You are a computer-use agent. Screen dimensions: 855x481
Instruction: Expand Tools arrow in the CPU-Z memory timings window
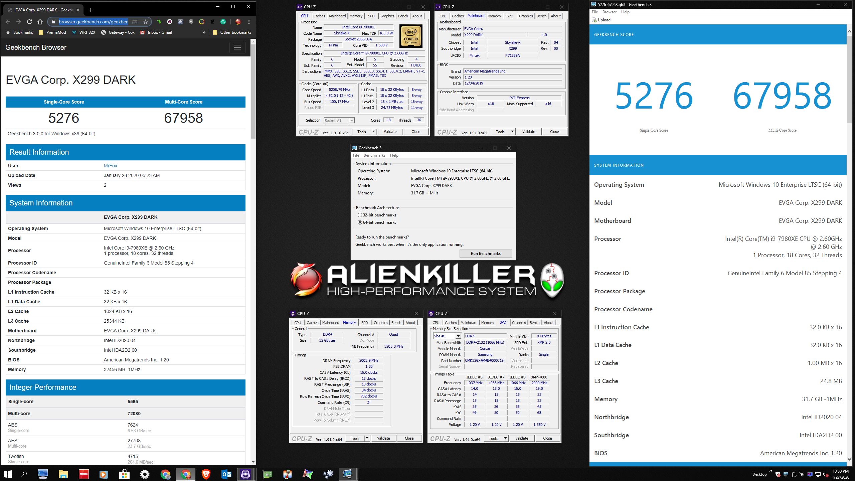pos(367,438)
